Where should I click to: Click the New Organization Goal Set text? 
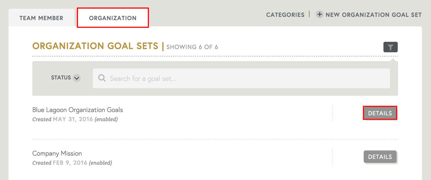pos(373,15)
